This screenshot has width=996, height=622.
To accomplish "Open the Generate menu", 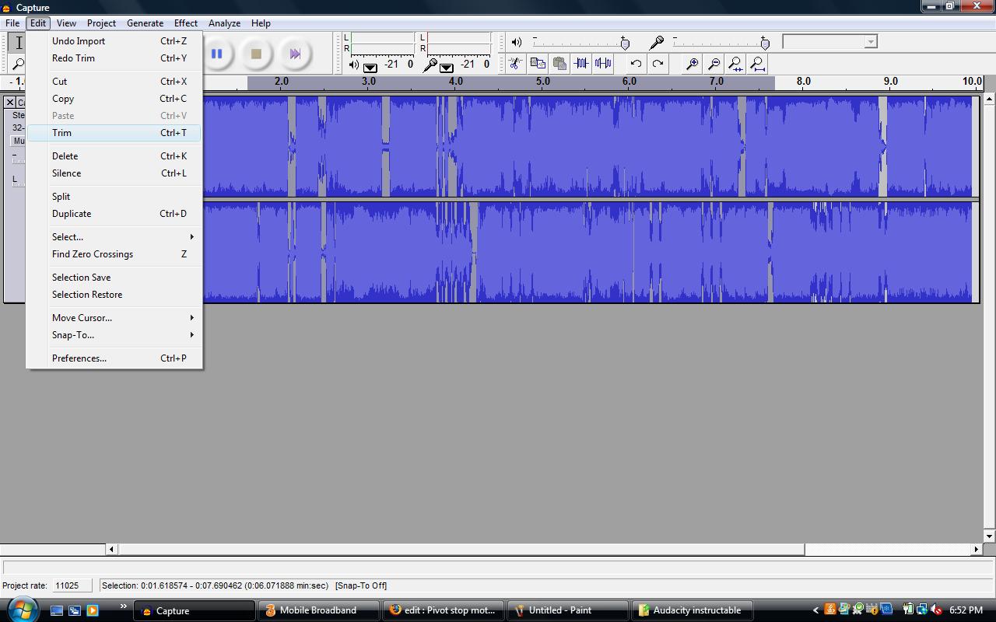I will pos(145,23).
